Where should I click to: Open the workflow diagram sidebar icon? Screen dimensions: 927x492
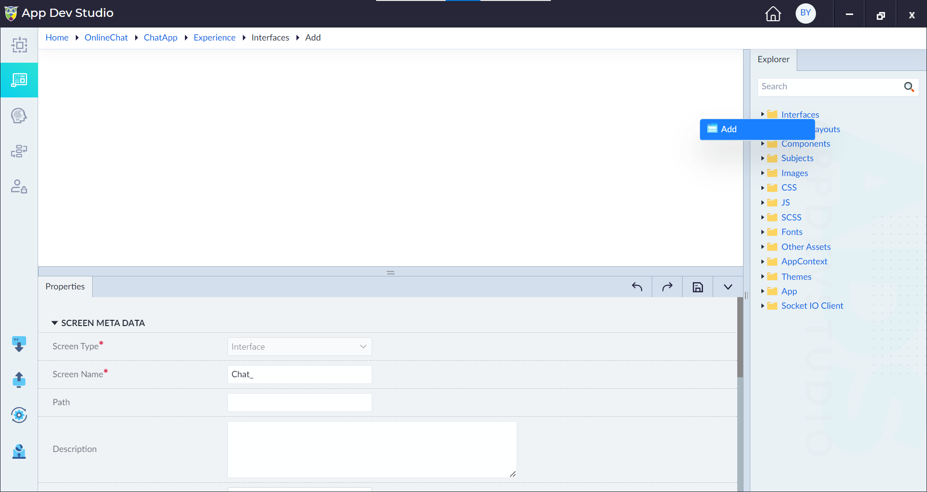pyautogui.click(x=19, y=151)
